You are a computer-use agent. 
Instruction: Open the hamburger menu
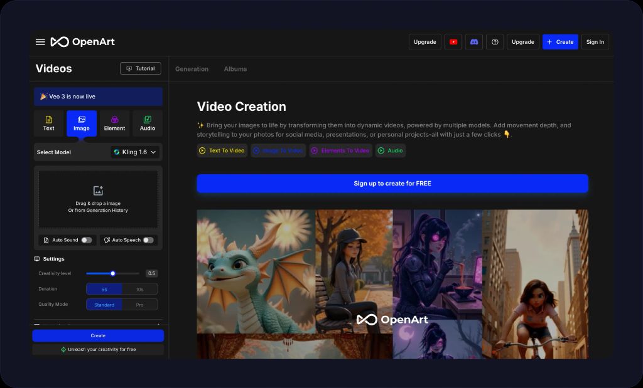40,42
